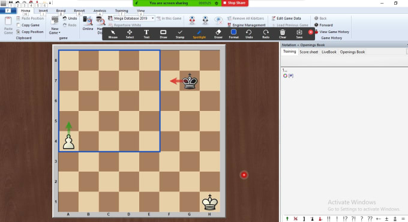Clear annotations with the trash icon
Viewport: 408px width, 222px height.
pos(283,34)
